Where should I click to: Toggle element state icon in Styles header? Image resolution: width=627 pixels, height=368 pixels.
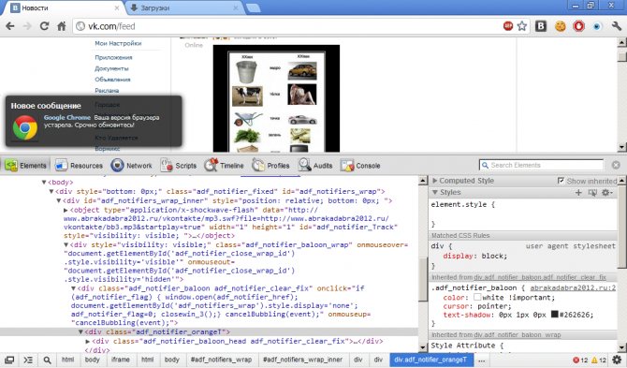coord(592,192)
